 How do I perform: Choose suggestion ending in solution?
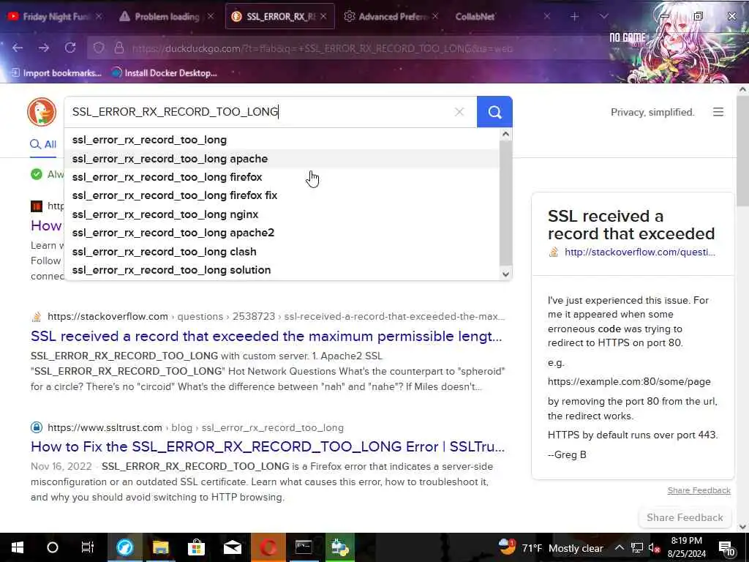pyautogui.click(x=282, y=270)
